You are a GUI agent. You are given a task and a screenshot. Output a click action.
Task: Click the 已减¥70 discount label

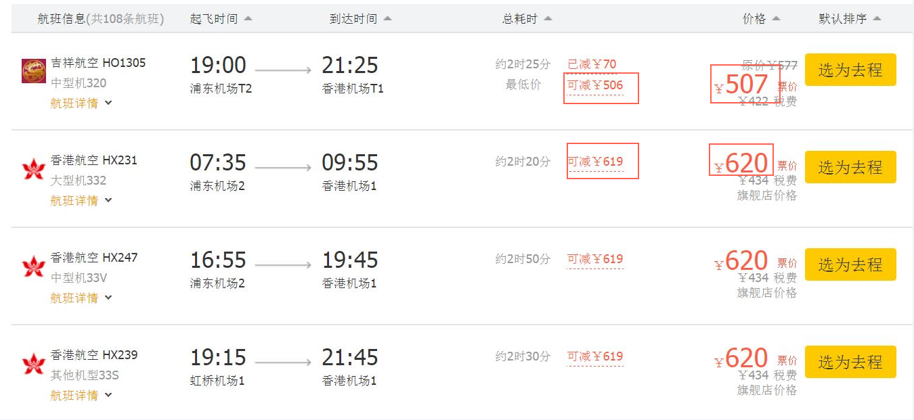click(592, 64)
